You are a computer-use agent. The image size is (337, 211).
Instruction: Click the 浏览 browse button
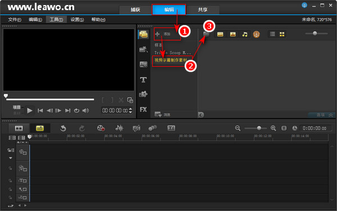click(x=162, y=114)
